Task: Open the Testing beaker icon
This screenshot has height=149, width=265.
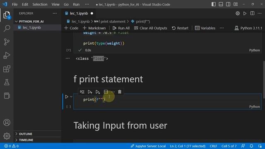Action: (x=7, y=82)
